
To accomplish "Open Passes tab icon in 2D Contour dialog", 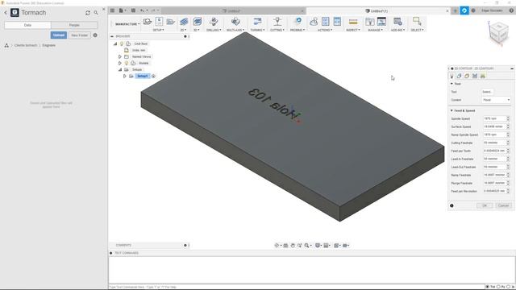I will 475,76.
